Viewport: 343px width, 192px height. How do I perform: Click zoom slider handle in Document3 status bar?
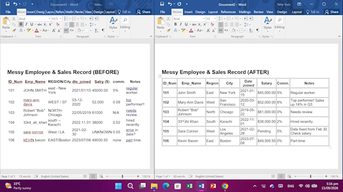(x=123, y=176)
